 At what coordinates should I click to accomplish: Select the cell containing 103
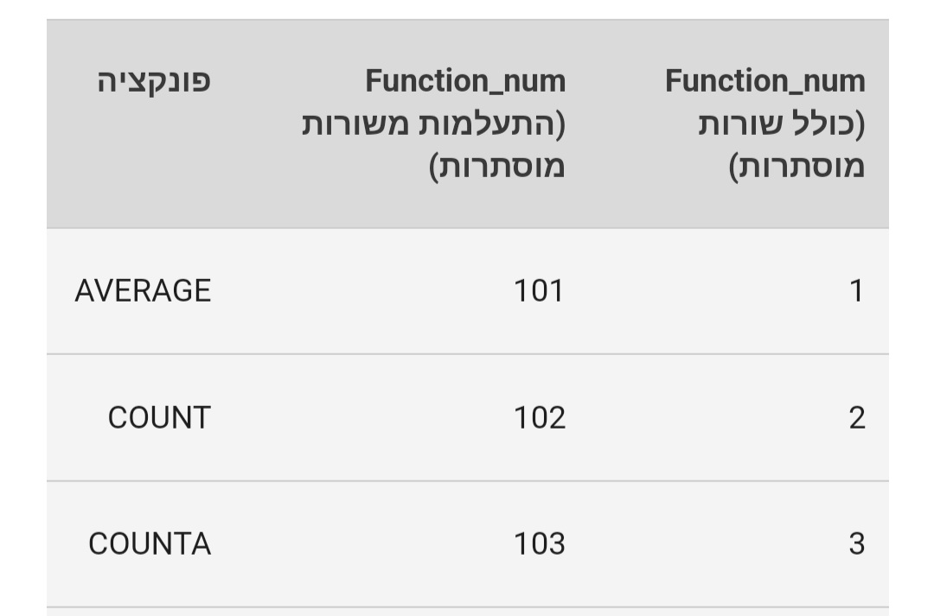click(538, 544)
